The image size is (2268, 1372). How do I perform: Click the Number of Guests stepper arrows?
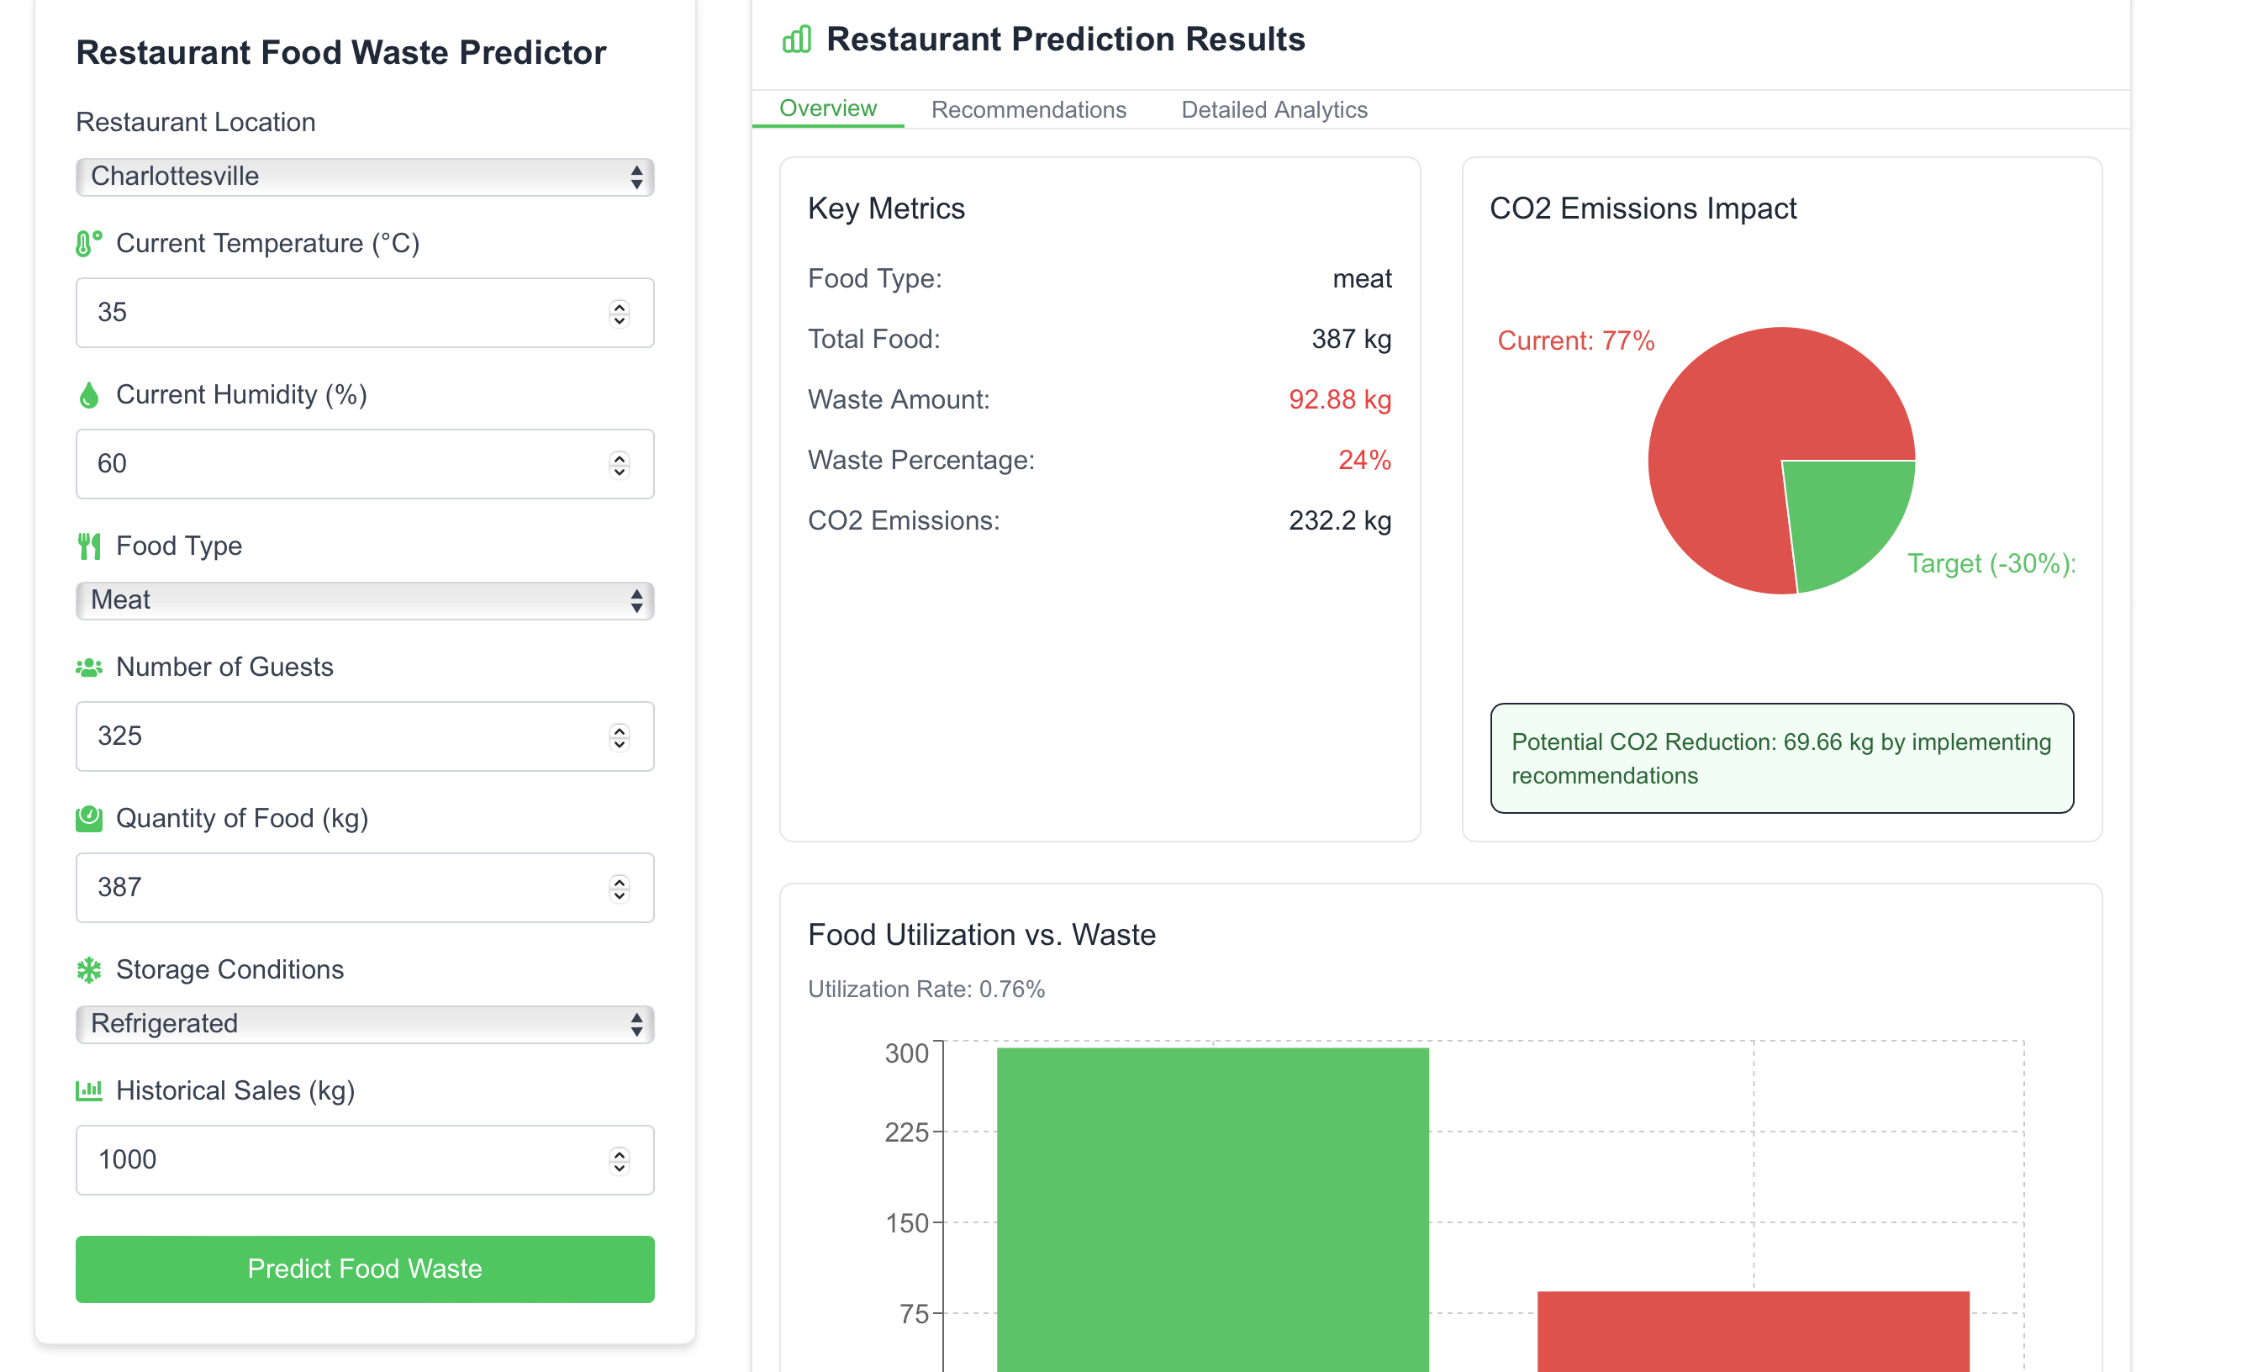[x=620, y=736]
